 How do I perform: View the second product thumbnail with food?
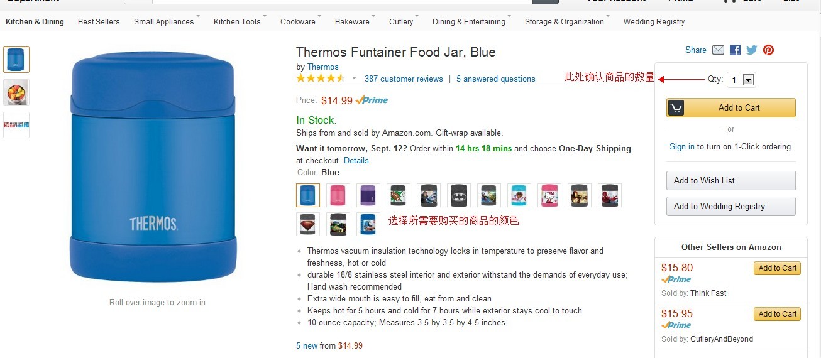click(16, 92)
